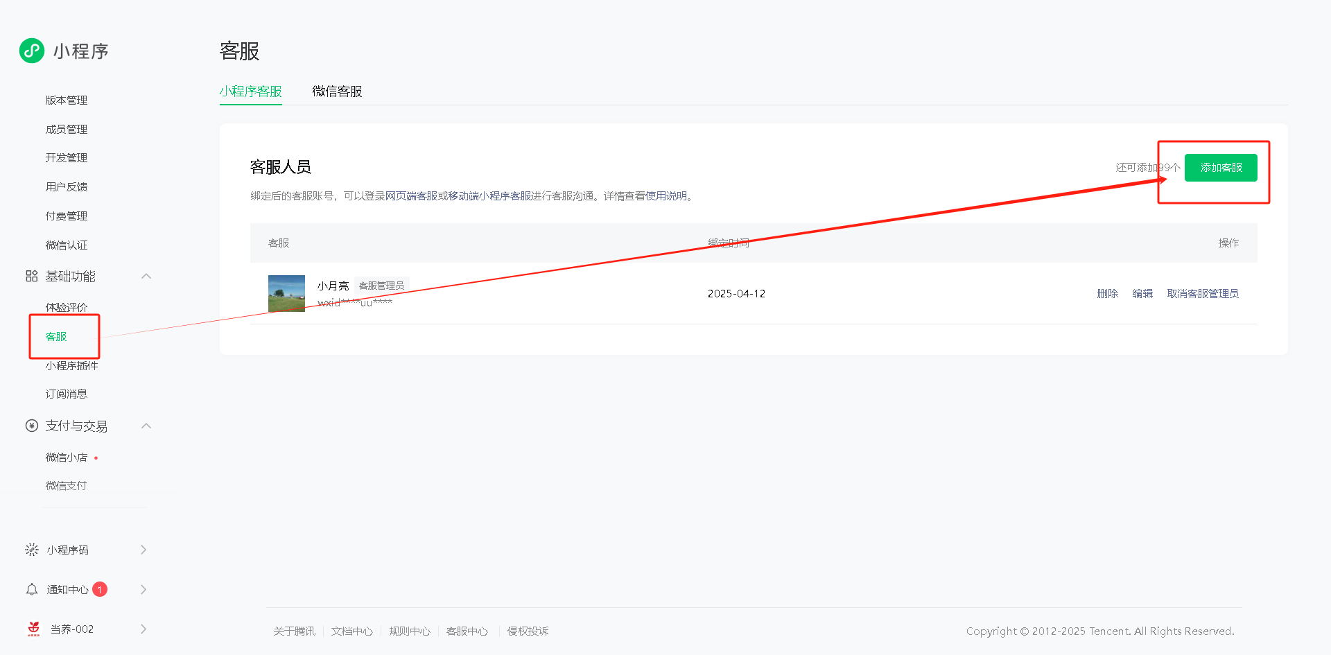The height and width of the screenshot is (655, 1331).
Task: Open the 网页端客服 link
Action: tap(411, 196)
